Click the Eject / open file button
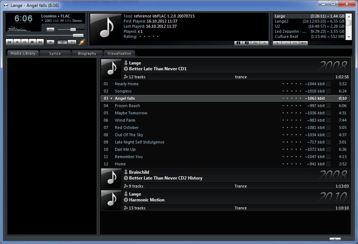Screen dimensions: 358x244 click(50, 42)
